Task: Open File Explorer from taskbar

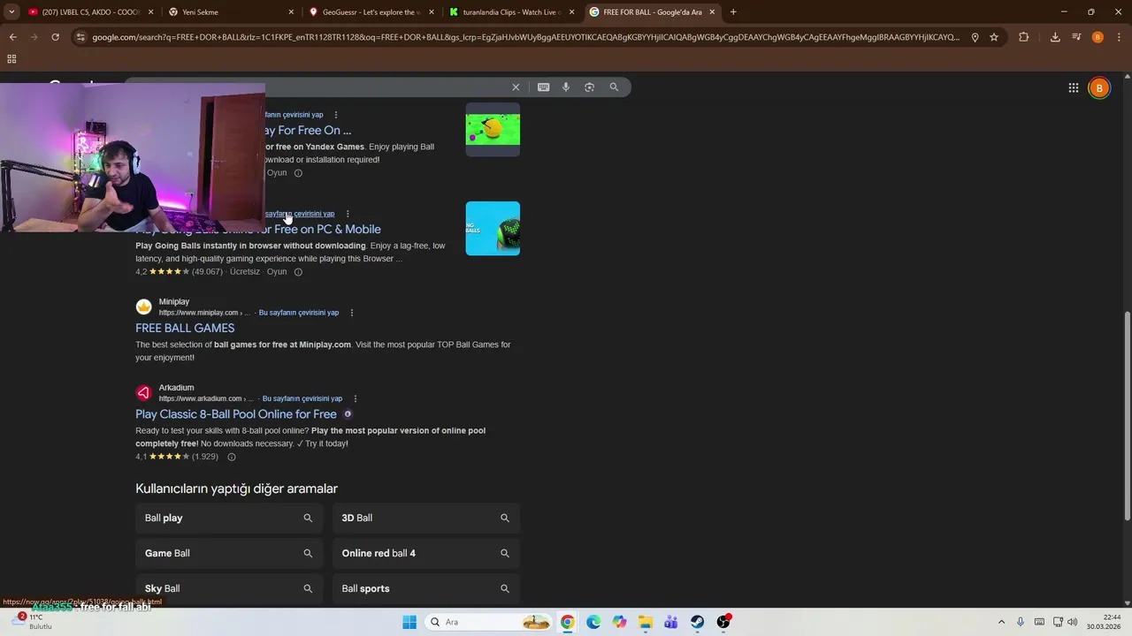Action: click(x=646, y=622)
